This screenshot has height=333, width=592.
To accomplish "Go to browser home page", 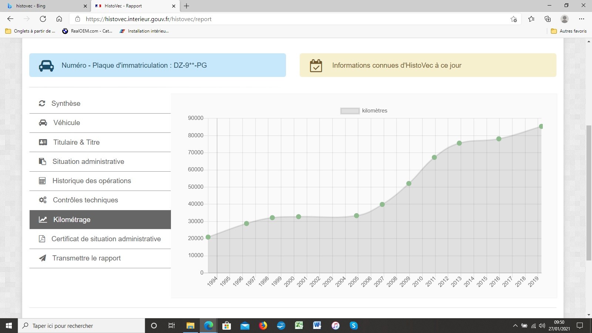I will pos(59,19).
